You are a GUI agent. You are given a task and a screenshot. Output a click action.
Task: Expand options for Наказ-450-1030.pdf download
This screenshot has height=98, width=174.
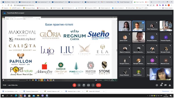(104, 91)
